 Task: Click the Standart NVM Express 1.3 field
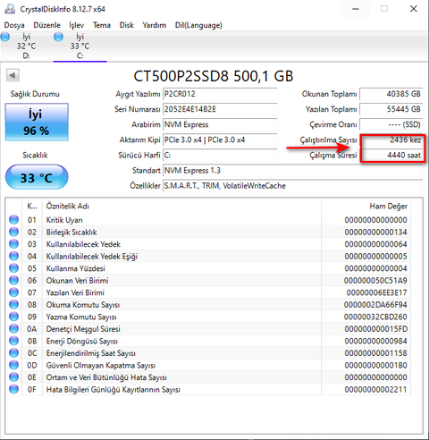(x=292, y=171)
